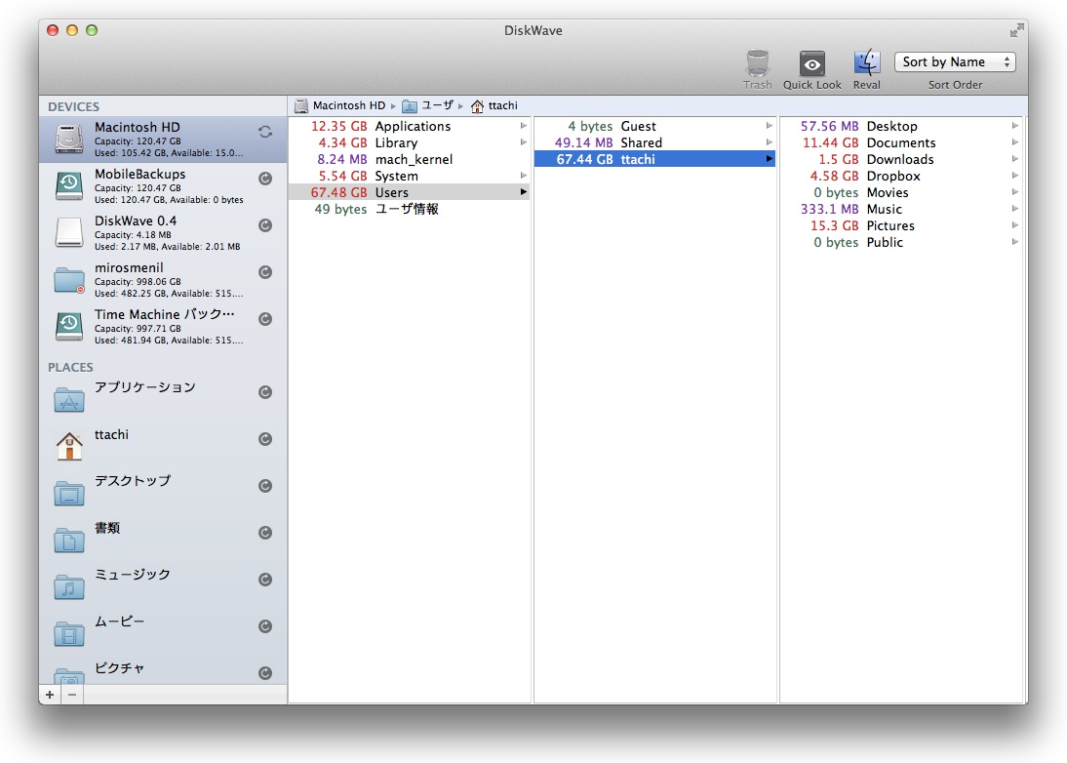Click the Reveal in Finder icon
The height and width of the screenshot is (763, 1067).
[x=866, y=64]
